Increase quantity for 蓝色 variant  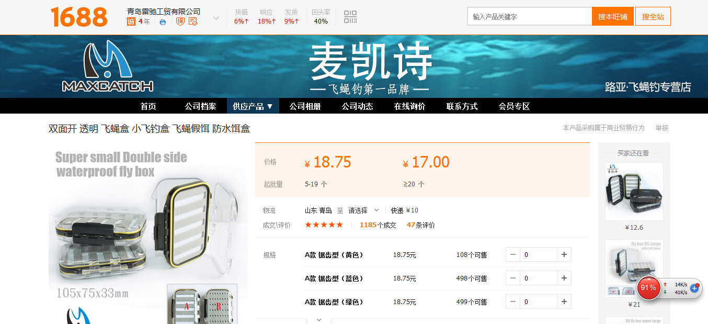564,278
